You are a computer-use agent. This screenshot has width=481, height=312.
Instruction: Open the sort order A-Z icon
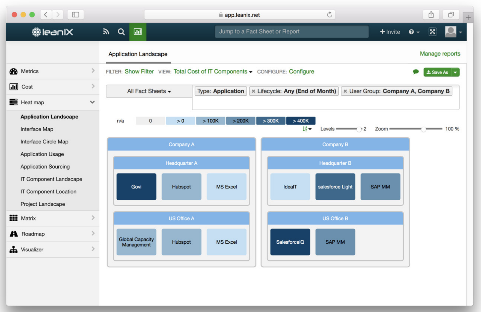click(307, 129)
